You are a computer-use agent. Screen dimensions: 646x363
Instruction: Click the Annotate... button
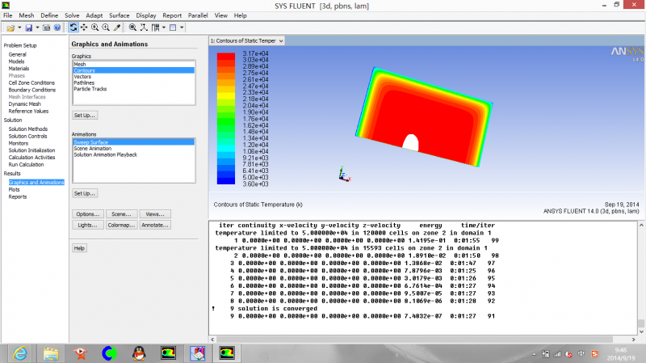pos(154,225)
